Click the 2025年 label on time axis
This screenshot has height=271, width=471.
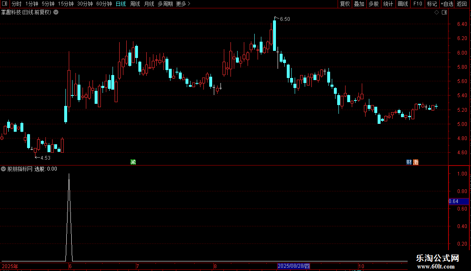pyautogui.click(x=10, y=266)
